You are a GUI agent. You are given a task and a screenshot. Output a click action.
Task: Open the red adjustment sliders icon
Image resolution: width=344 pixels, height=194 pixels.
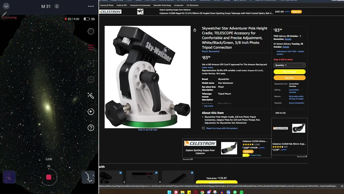point(91,47)
